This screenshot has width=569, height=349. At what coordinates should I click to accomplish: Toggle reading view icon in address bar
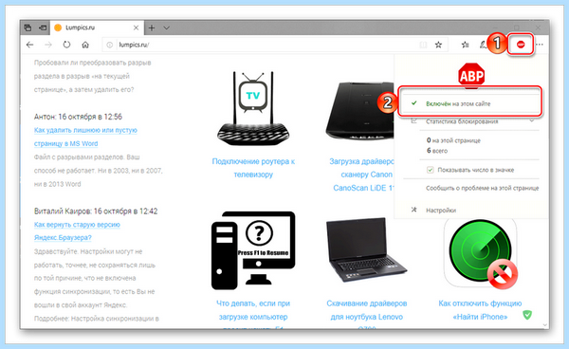coord(423,45)
